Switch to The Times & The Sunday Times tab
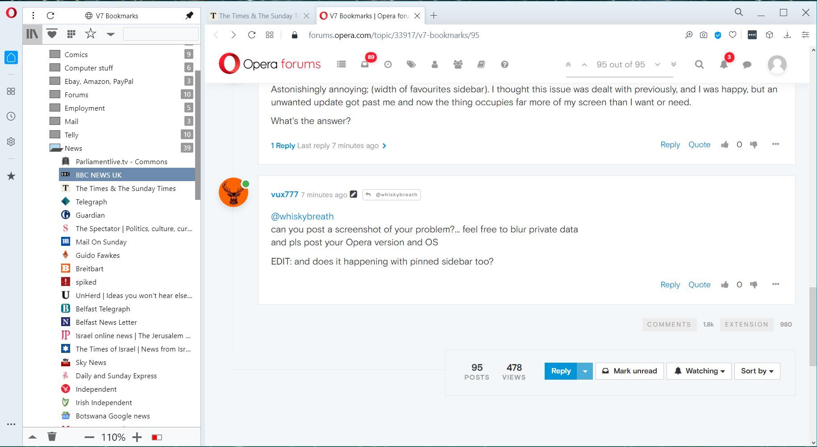 (259, 16)
